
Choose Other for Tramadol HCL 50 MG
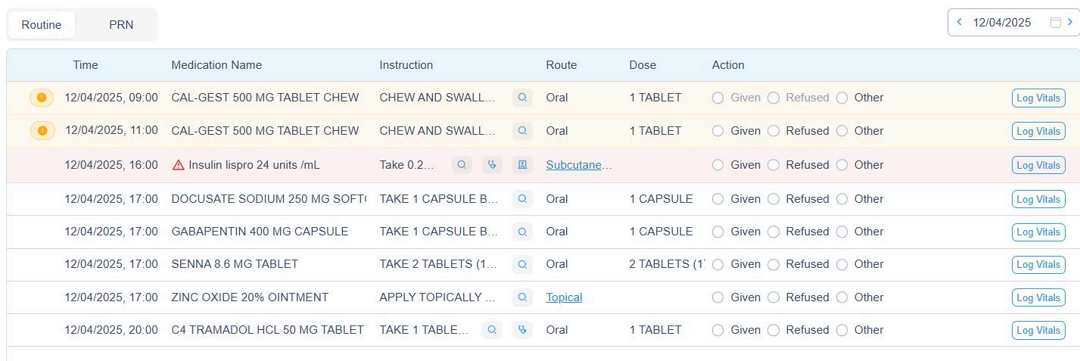(842, 330)
